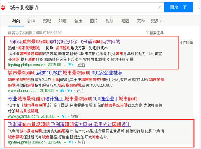Click V3 badge on last Philips result

[x=71, y=142]
